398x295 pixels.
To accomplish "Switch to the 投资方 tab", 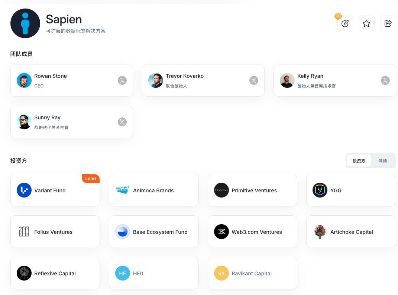I will tap(359, 161).
